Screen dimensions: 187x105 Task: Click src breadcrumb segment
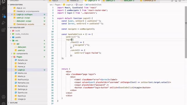coord(51,5)
